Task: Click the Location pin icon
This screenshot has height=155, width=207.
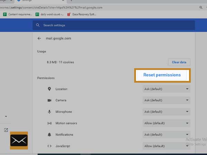Action: (x=49, y=89)
